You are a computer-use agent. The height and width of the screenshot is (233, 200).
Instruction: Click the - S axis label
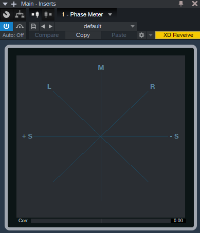click(174, 137)
